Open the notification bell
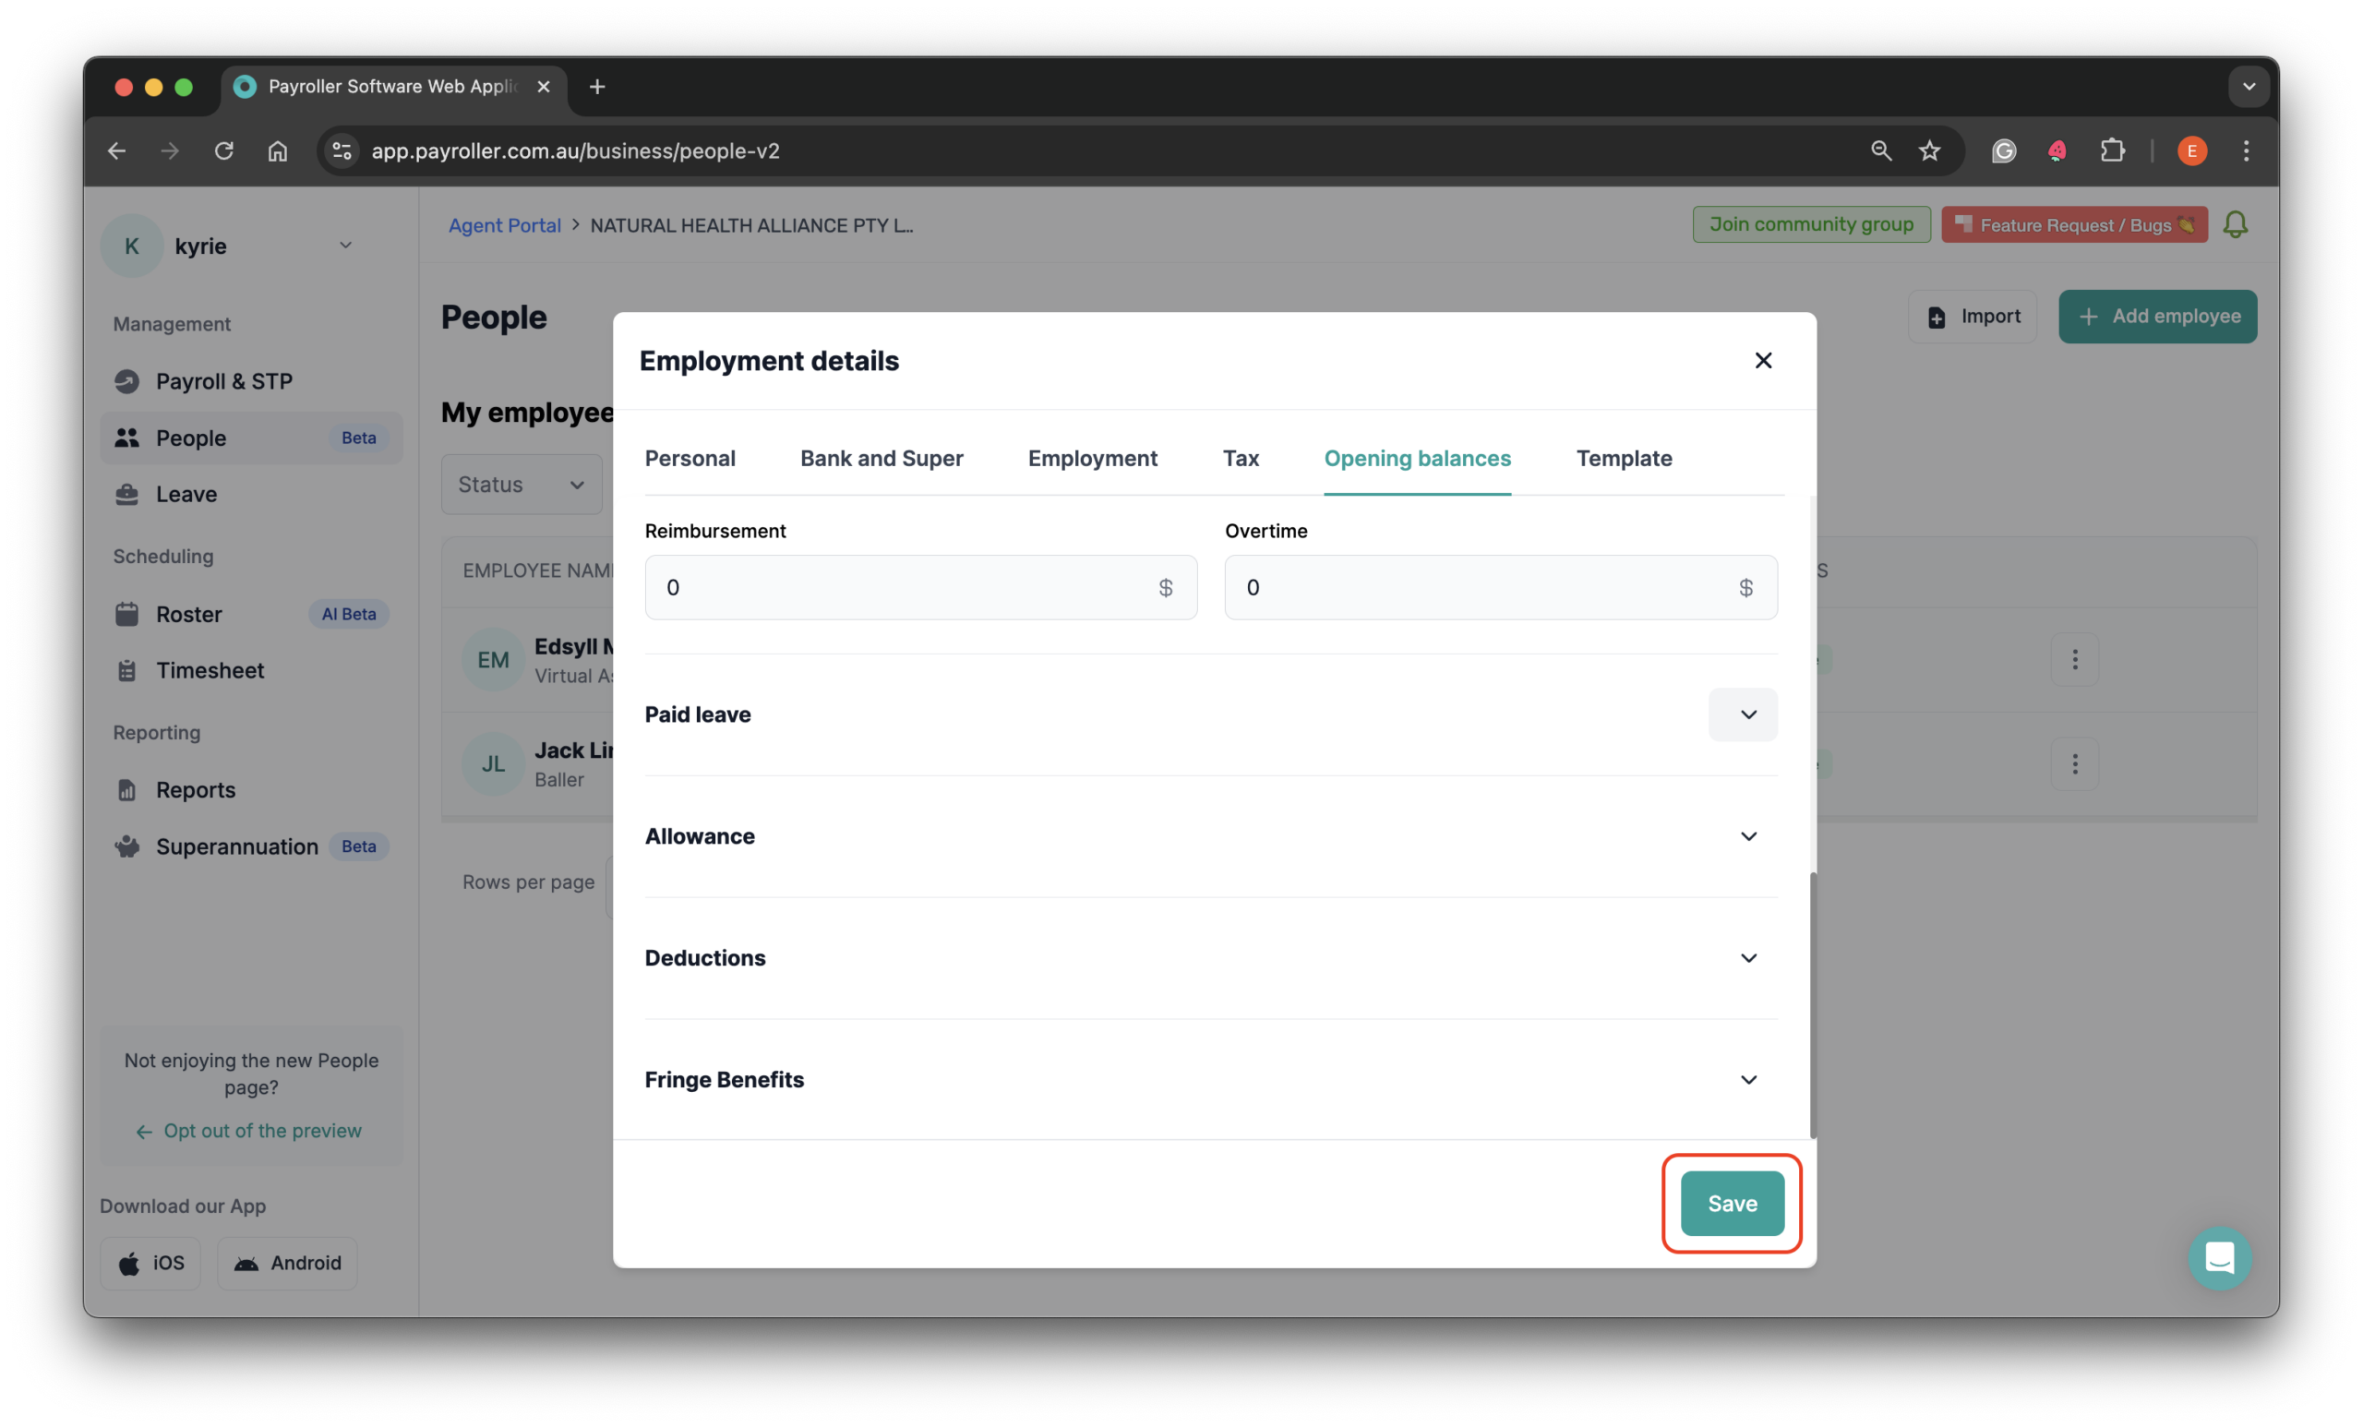 [x=2236, y=224]
